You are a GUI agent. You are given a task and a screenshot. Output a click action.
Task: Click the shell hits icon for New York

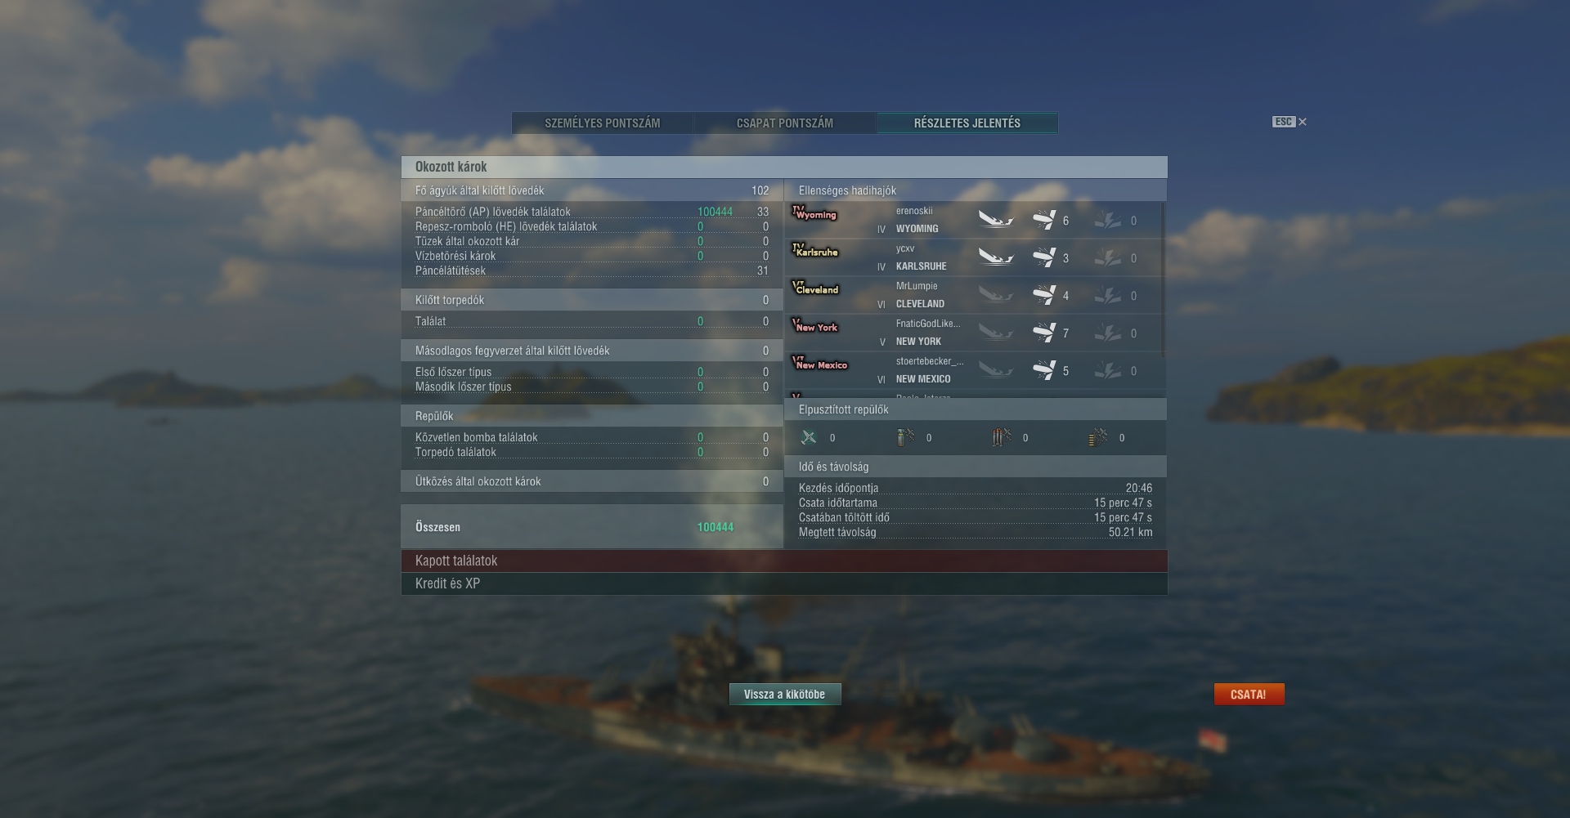point(1044,333)
